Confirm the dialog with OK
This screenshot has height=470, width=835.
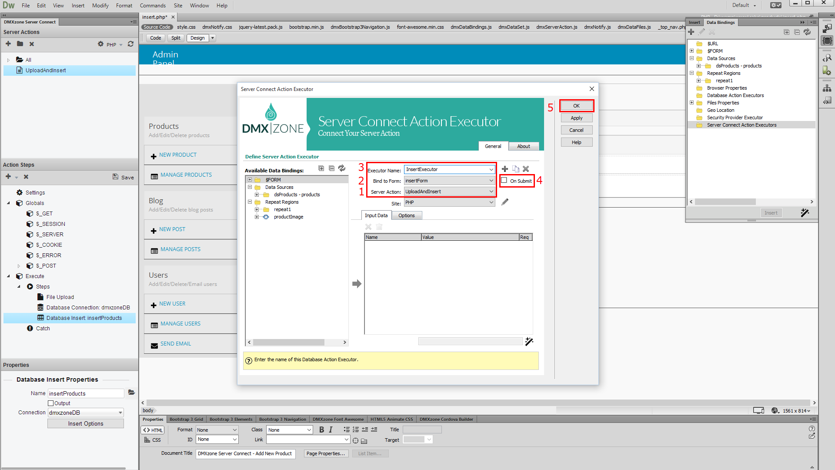coord(576,106)
